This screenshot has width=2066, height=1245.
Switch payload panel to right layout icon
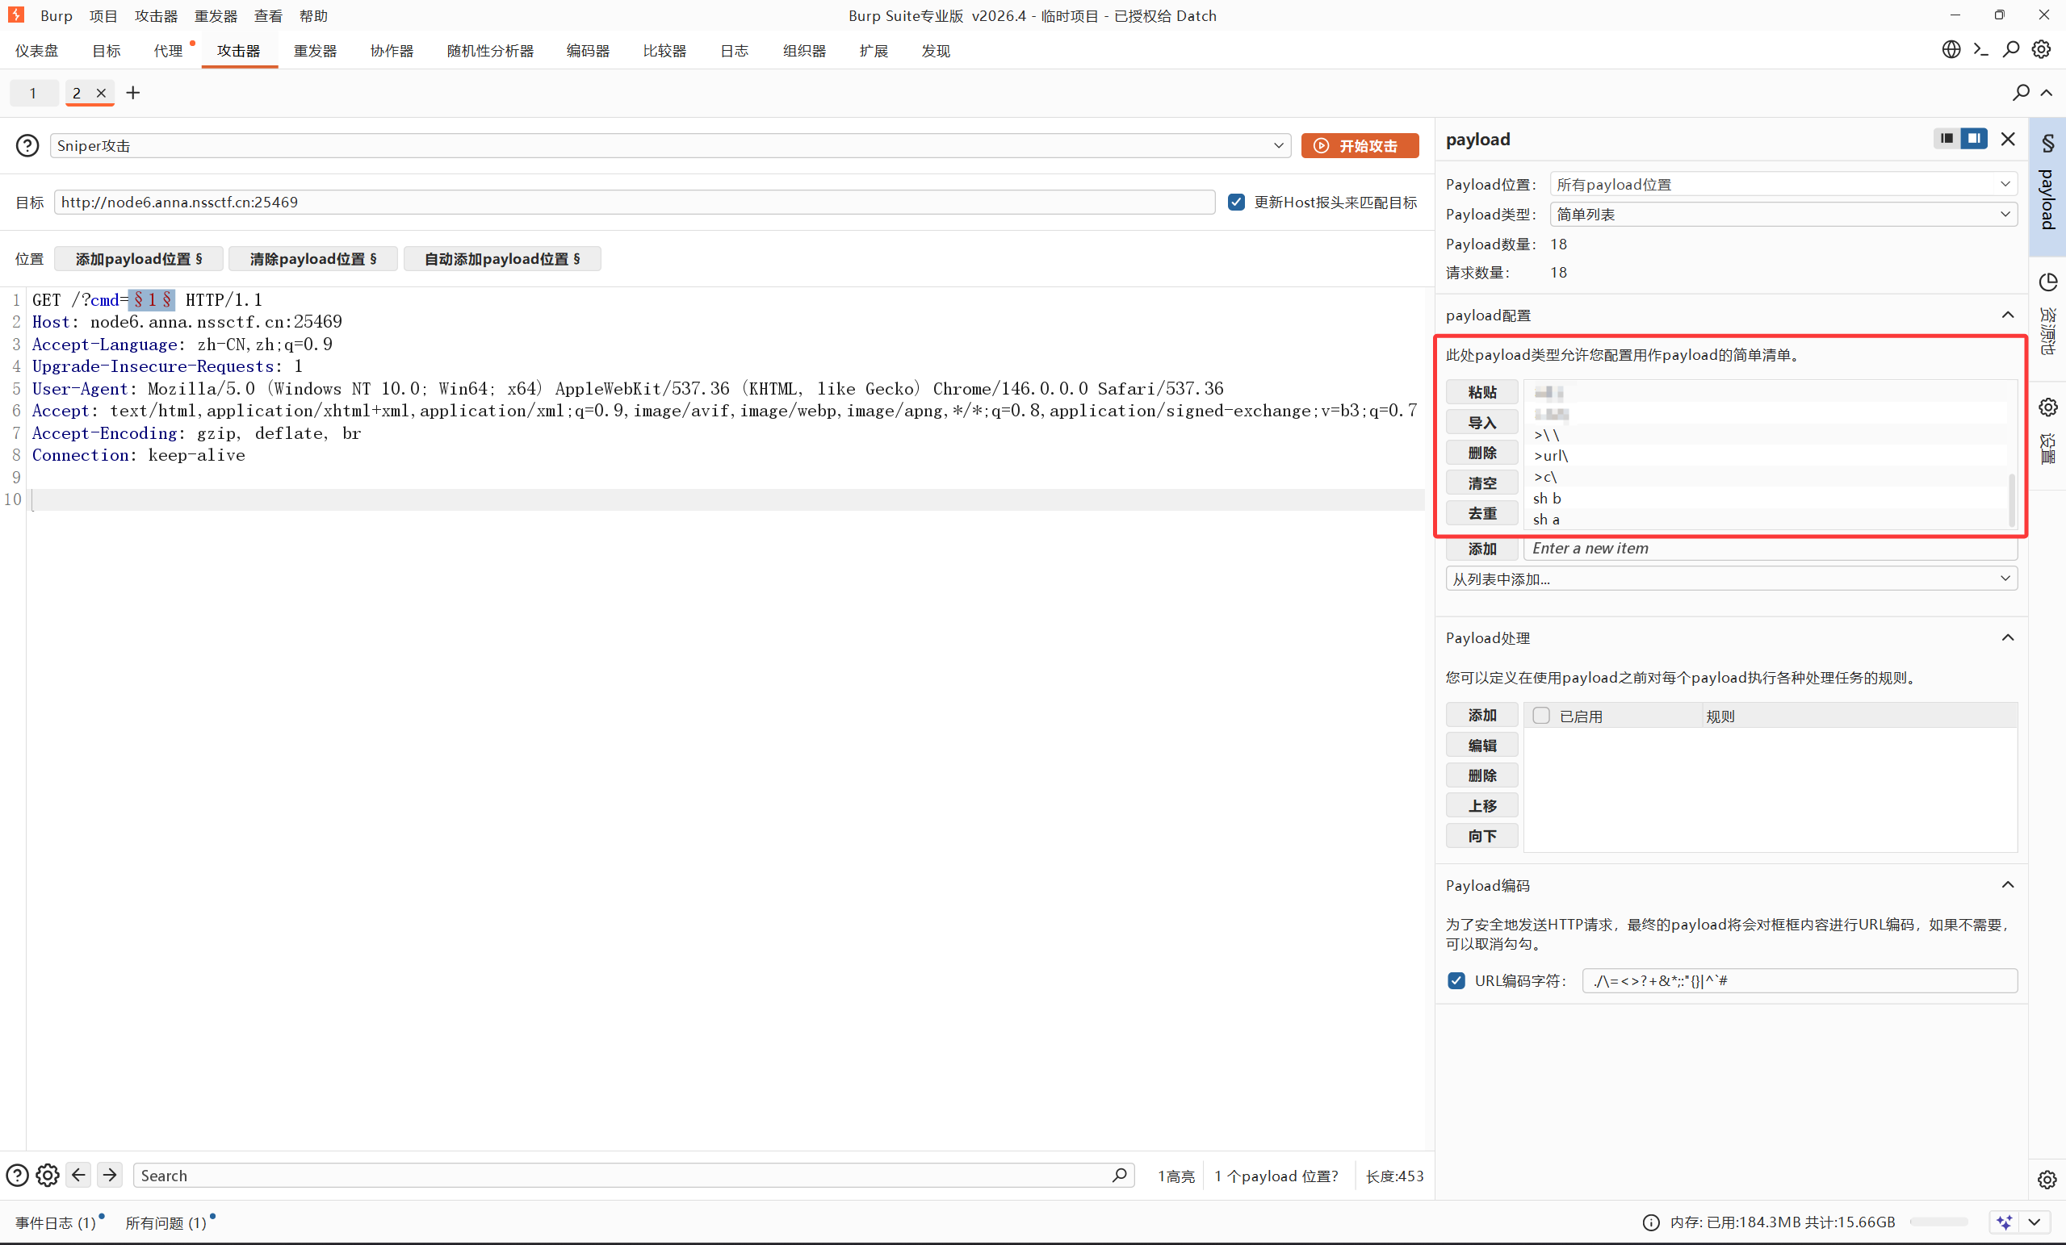coord(1975,138)
